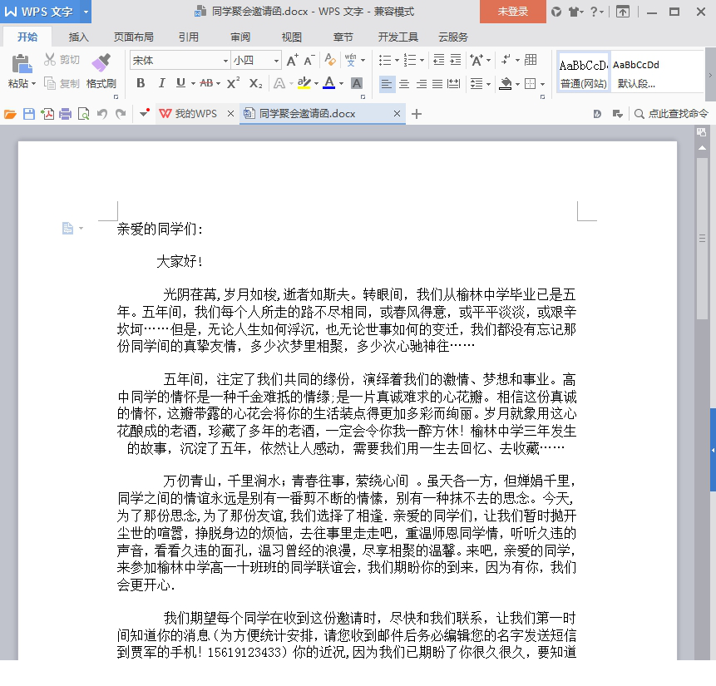Click the Copy (复制) button
Image resolution: width=716 pixels, height=686 pixels.
tap(62, 84)
